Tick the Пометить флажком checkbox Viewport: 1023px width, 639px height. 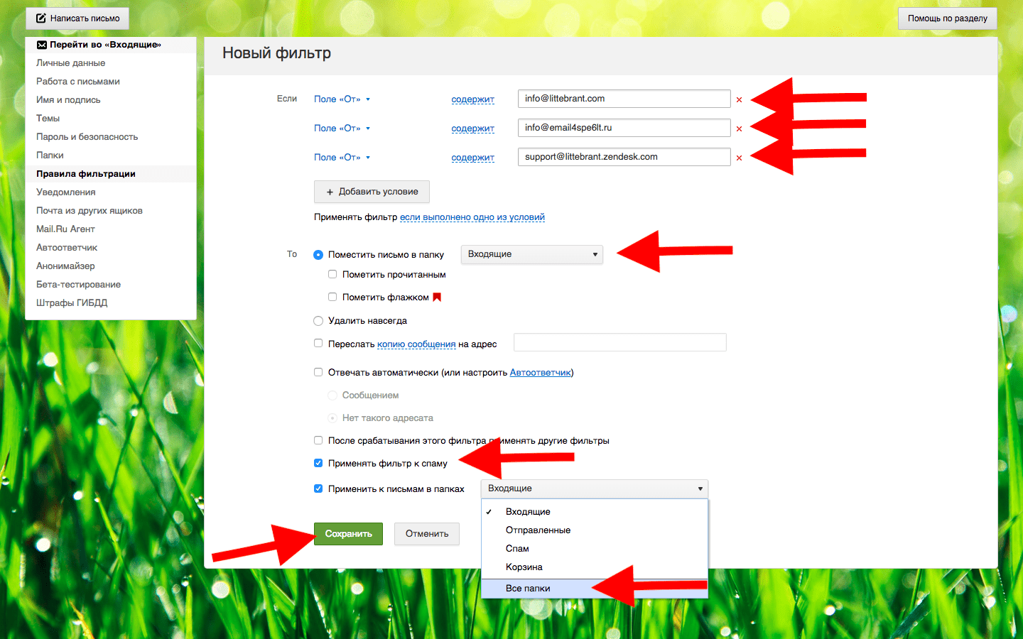point(332,297)
